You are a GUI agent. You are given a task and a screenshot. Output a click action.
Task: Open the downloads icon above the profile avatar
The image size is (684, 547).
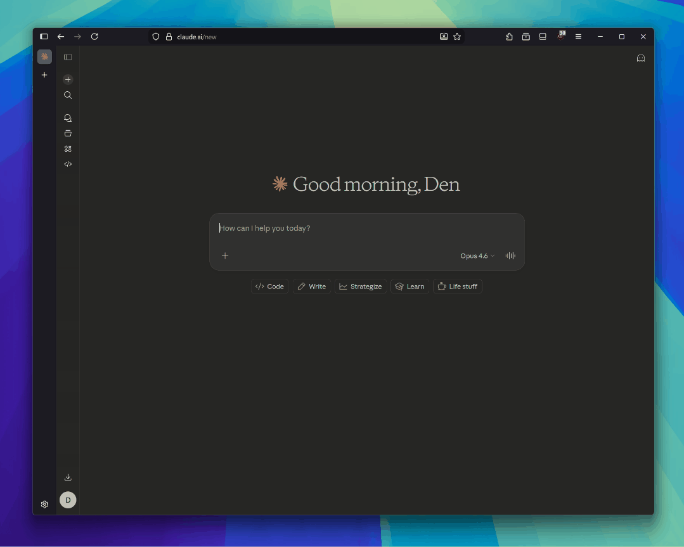(x=68, y=477)
